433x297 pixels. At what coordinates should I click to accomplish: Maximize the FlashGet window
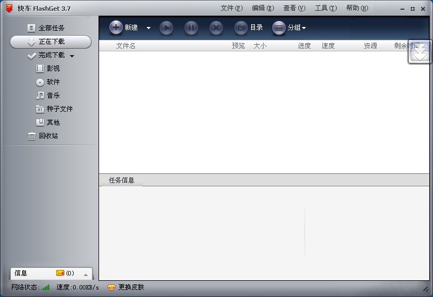(412, 9)
